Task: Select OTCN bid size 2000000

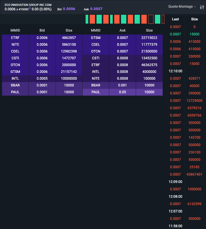Action: (69, 65)
